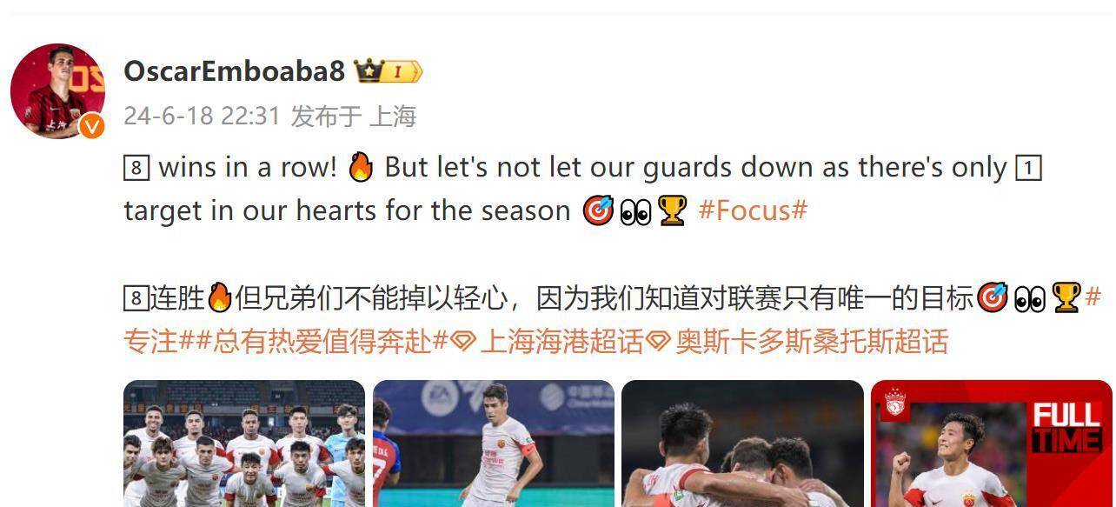Click the diamond icon before 奥斯卡多斯桑托斯超话
The width and height of the screenshot is (1116, 507).
(x=659, y=342)
